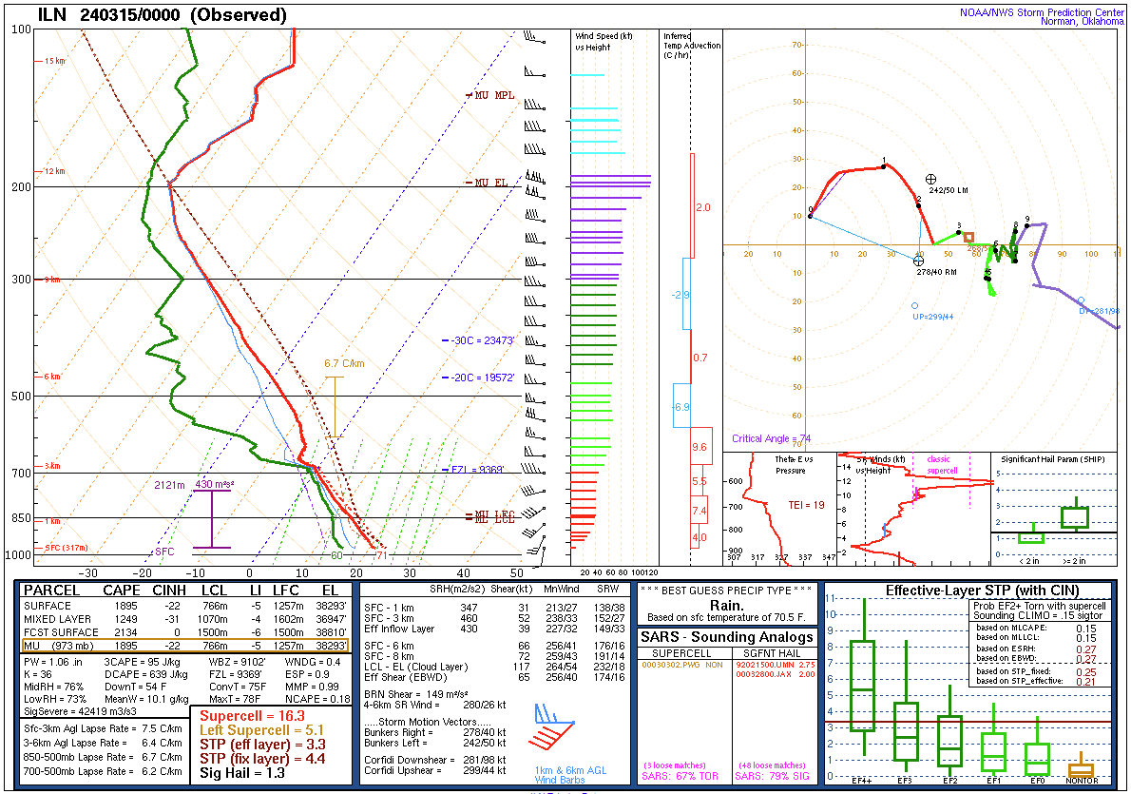Click the sounding title 'ILN 240315/0000 (Observed)'
Screen dimensions: 1131x794
pyautogui.click(x=162, y=15)
